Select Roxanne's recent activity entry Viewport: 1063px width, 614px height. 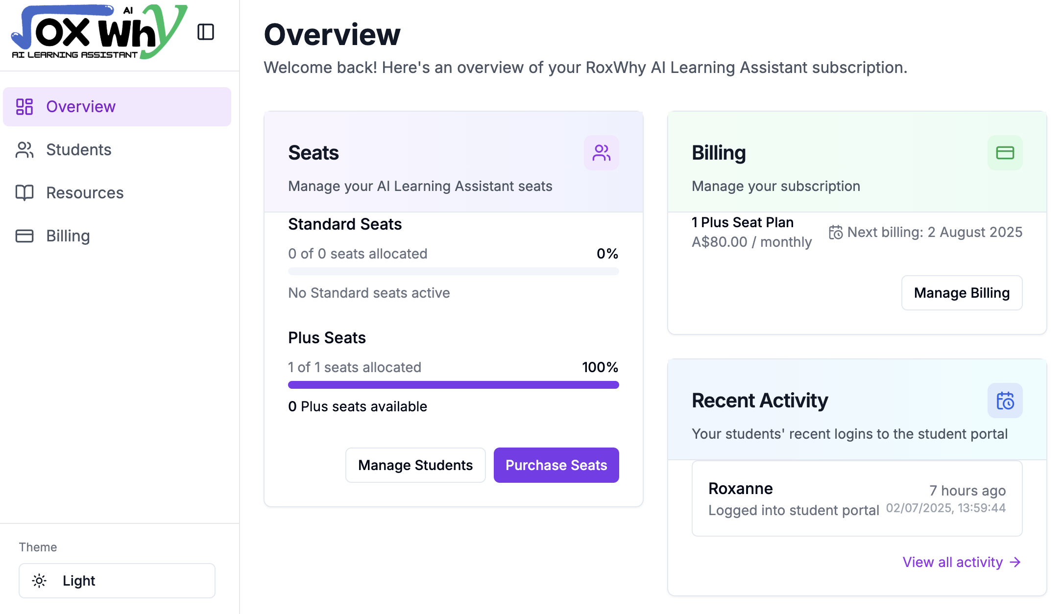coord(857,498)
